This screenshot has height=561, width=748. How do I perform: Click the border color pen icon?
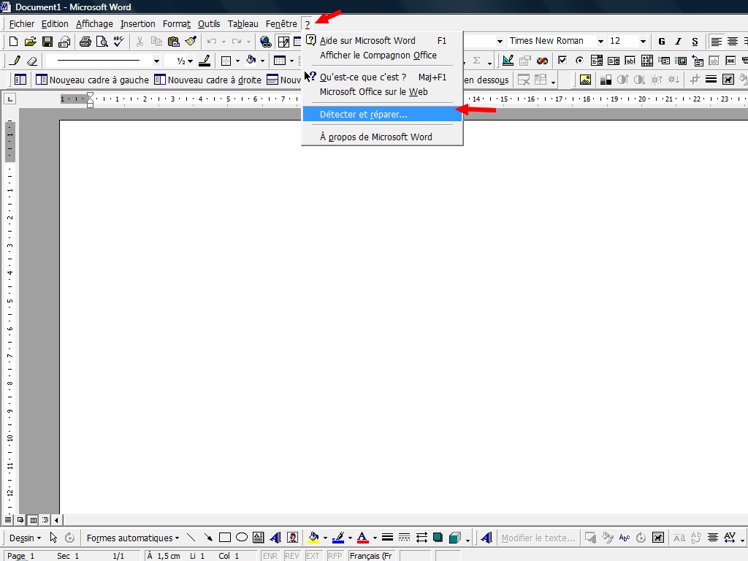click(205, 61)
